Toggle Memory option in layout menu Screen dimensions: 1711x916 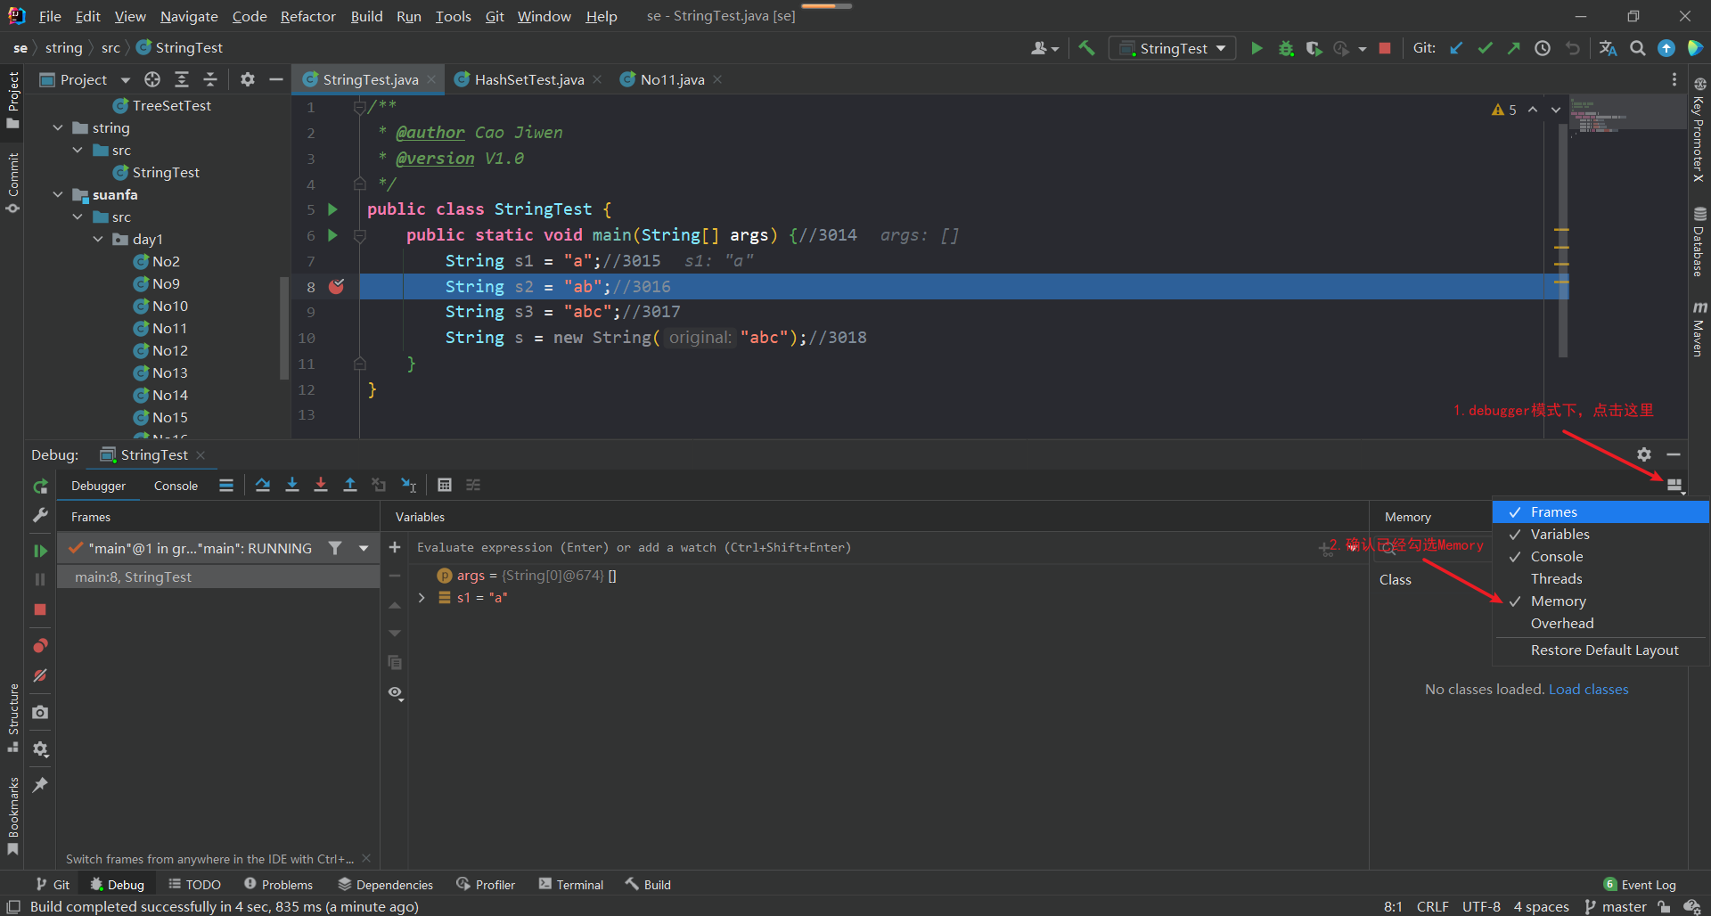(1600, 601)
